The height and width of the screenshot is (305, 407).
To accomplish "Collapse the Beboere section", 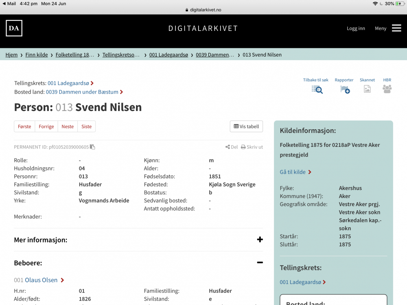I will pos(260,263).
